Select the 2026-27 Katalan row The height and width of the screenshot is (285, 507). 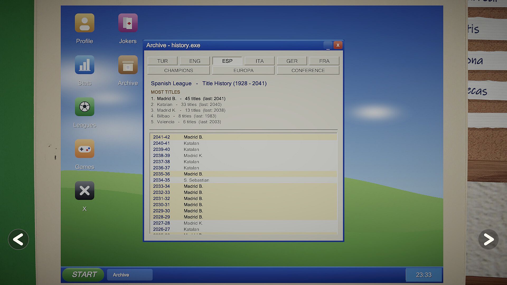(243, 229)
